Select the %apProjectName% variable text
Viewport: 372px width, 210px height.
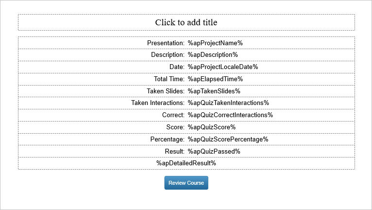(215, 43)
